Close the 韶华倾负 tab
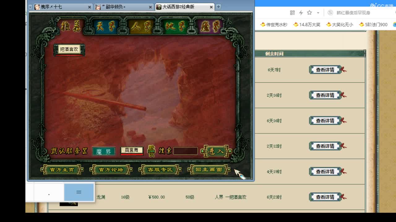This screenshot has height=222, width=396. pos(150,7)
